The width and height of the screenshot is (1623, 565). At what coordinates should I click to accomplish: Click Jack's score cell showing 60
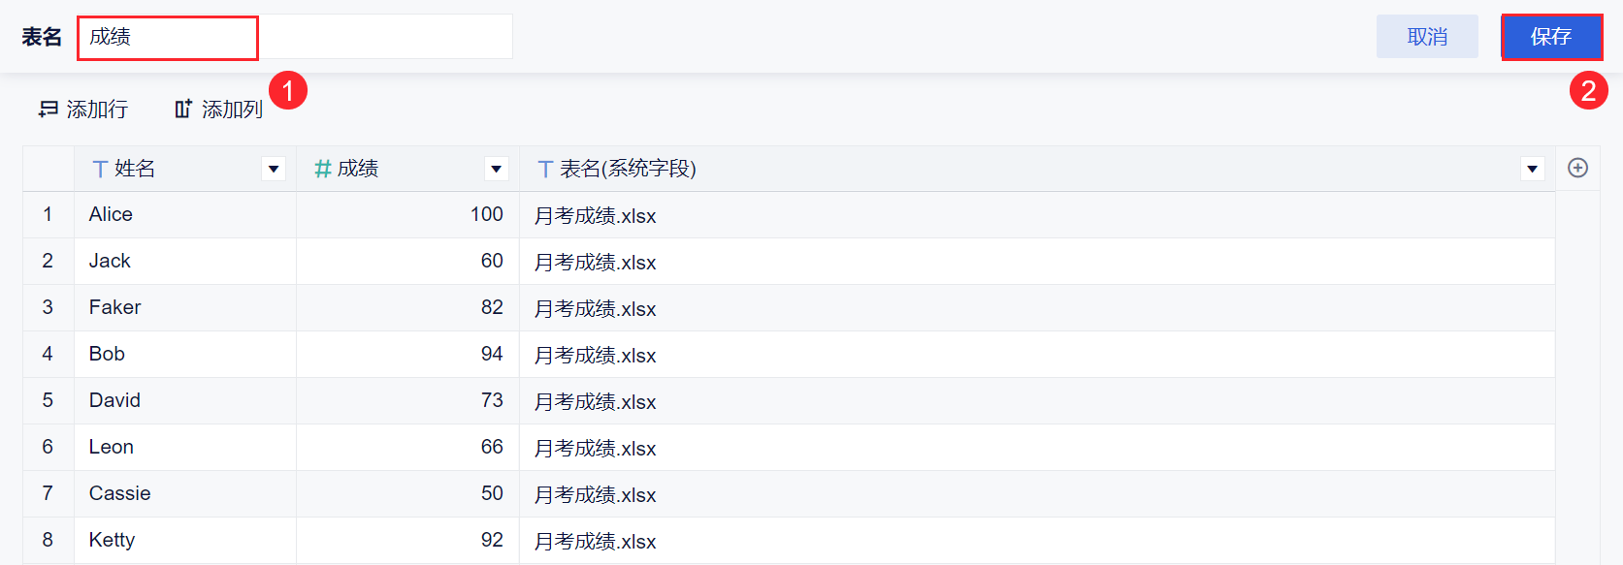(407, 261)
